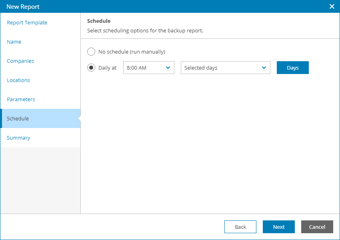The height and width of the screenshot is (240, 340).
Task: Open the Name step
Action: coord(14,42)
